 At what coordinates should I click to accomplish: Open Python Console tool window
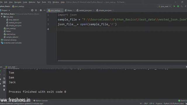point(40,101)
